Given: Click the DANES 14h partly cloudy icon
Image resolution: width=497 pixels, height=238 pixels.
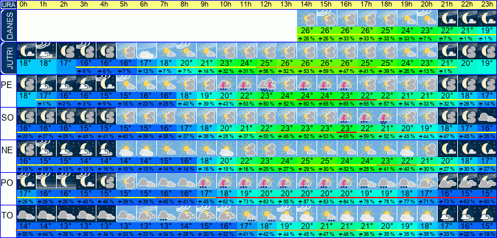Looking at the screenshot, I should tap(307, 18).
